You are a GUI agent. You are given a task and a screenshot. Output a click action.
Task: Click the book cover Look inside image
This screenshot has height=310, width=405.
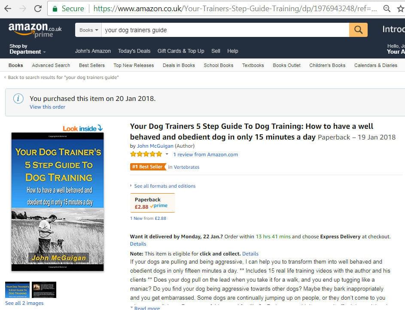coord(58,202)
